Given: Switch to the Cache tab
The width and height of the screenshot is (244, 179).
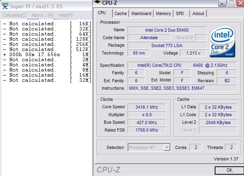Looking at the screenshot, I should point(120,13).
